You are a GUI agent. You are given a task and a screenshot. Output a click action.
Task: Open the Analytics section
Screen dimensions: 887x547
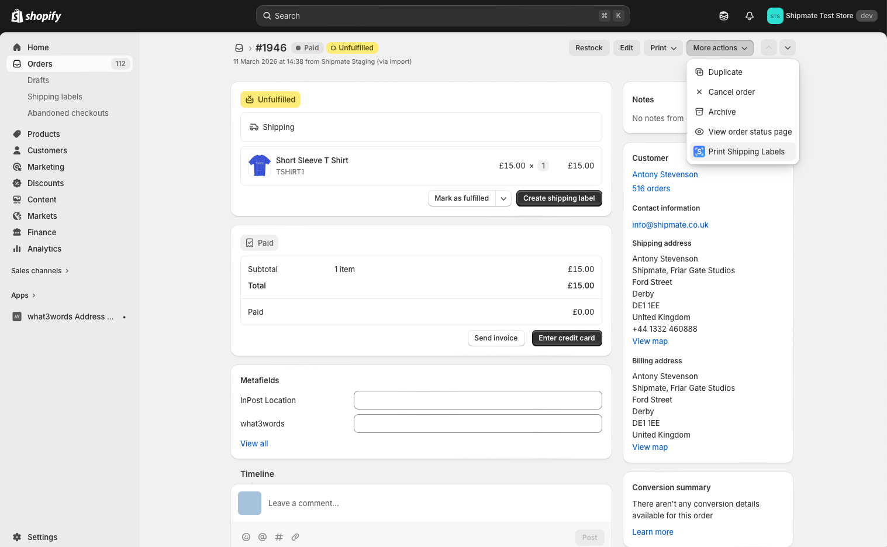click(x=44, y=249)
